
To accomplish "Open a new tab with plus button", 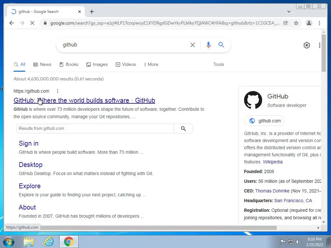I will point(91,12).
